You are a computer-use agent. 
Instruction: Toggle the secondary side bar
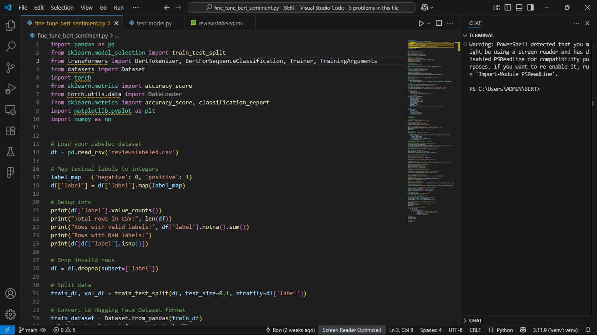[530, 7]
